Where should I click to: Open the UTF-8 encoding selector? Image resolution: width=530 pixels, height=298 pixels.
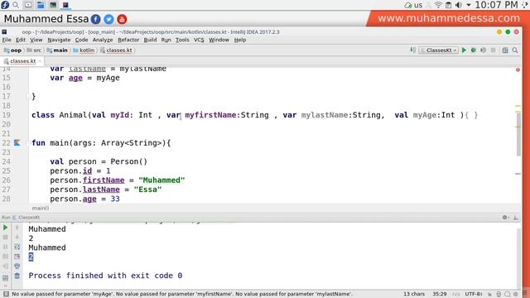[x=474, y=294]
